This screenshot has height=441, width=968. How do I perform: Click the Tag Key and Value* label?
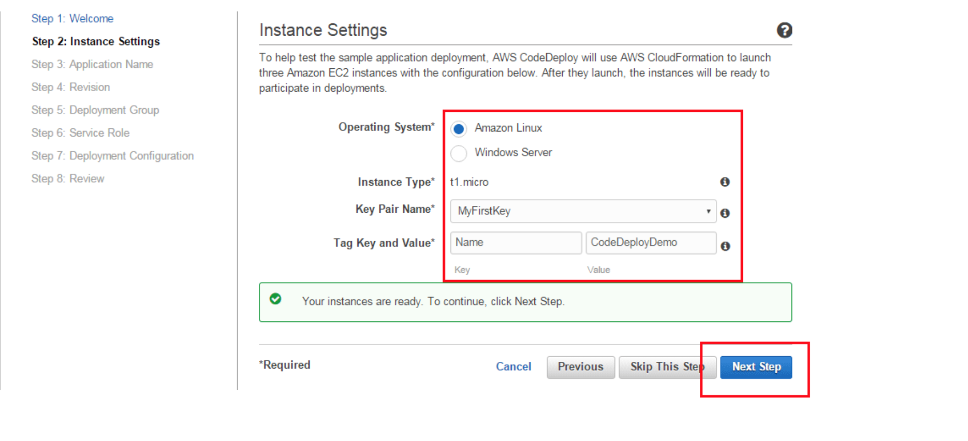pyautogui.click(x=384, y=243)
